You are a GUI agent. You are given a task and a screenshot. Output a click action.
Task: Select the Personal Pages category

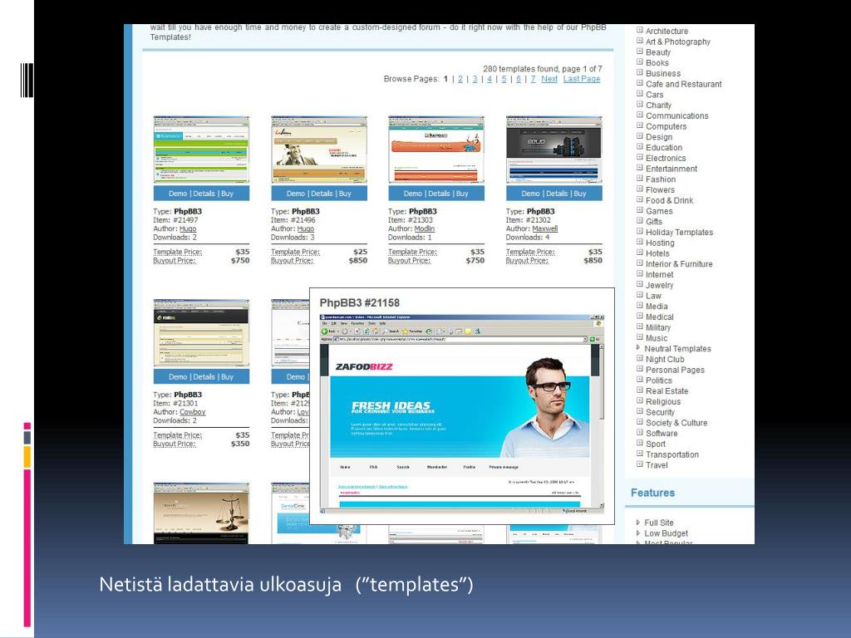[x=675, y=370]
